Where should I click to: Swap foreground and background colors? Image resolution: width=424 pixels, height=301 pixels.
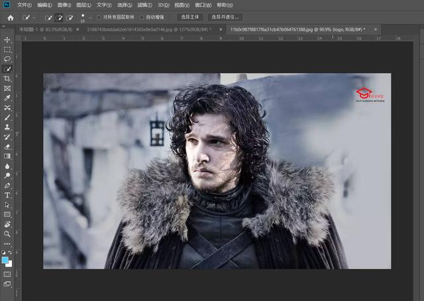(x=10, y=253)
